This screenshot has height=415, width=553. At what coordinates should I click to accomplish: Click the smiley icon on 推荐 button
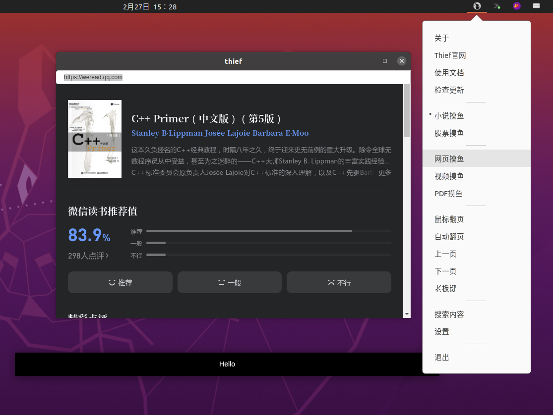pyautogui.click(x=112, y=282)
